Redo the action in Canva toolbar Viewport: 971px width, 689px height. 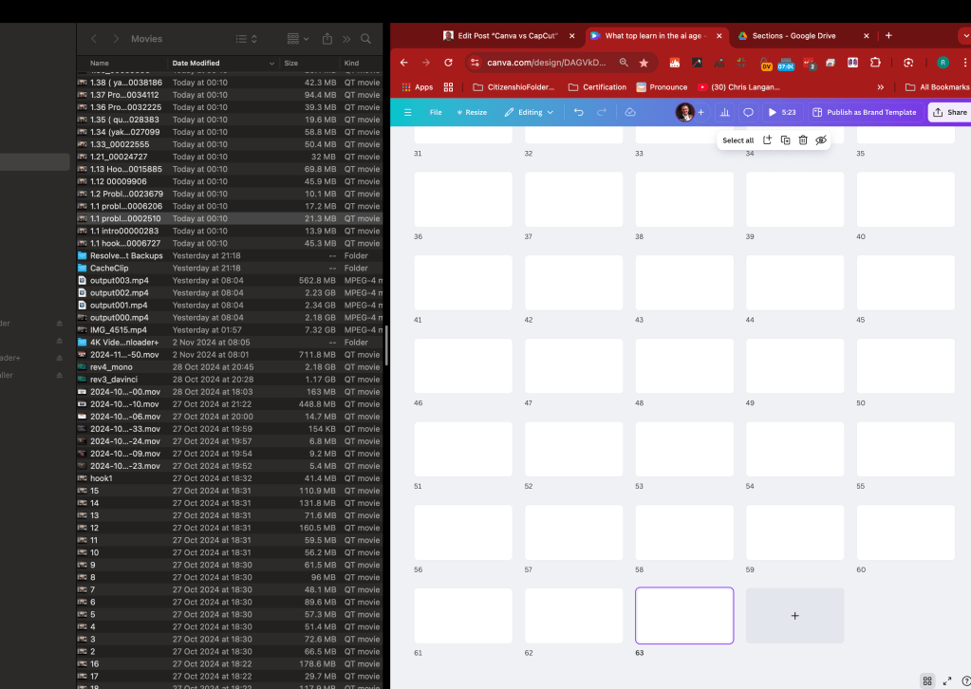602,112
